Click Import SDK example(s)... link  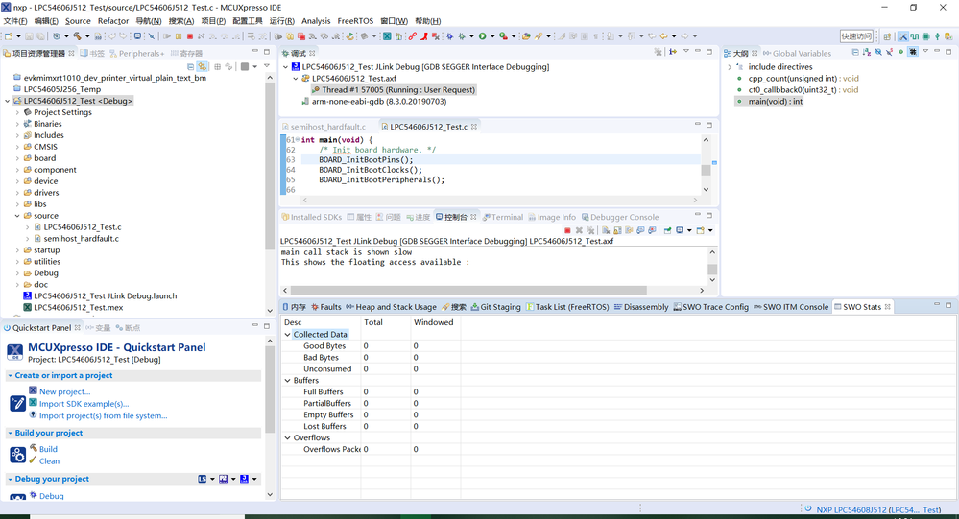click(x=84, y=404)
